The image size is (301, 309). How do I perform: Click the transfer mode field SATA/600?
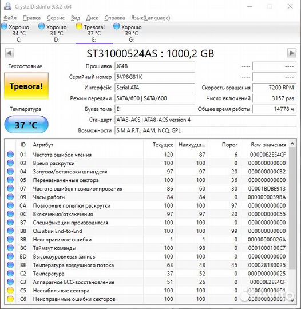click(x=155, y=98)
